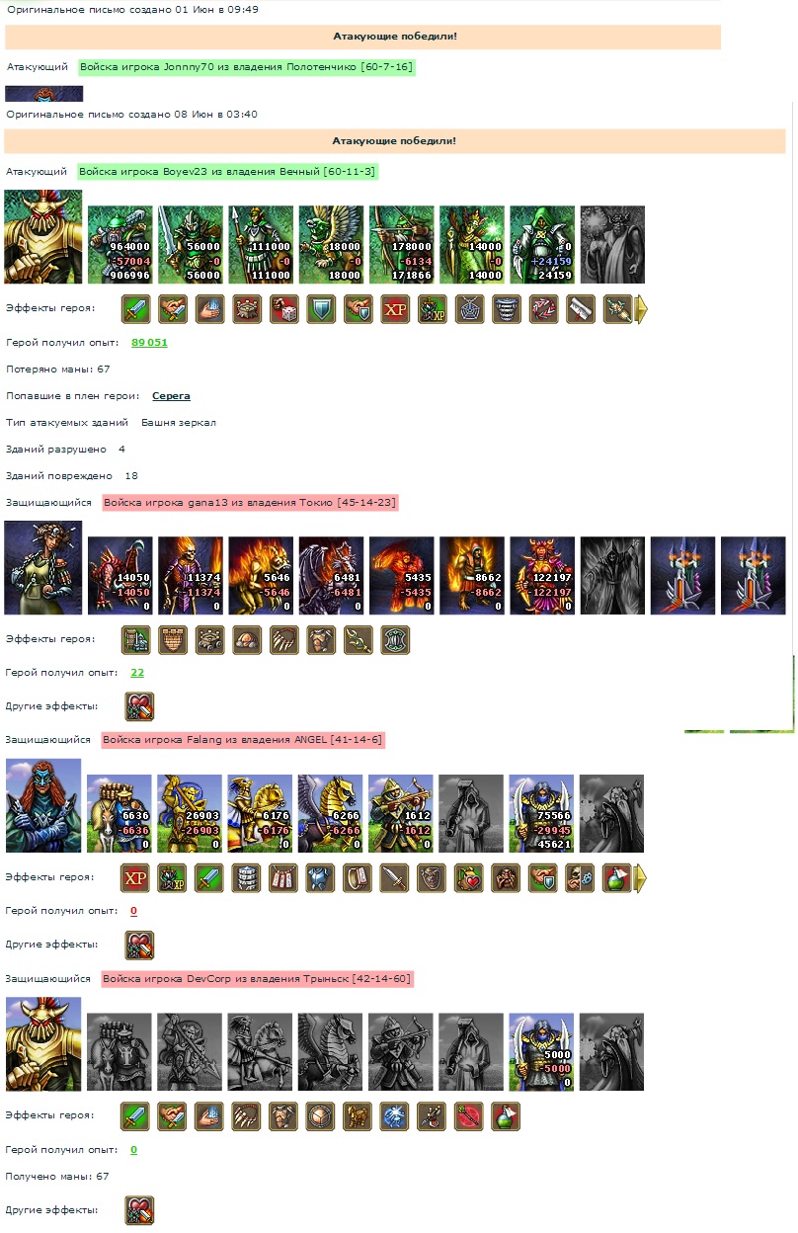Select the blue shield effect icon in the attacker's row
Image resolution: width=798 pixels, height=1233 pixels.
[x=321, y=309]
